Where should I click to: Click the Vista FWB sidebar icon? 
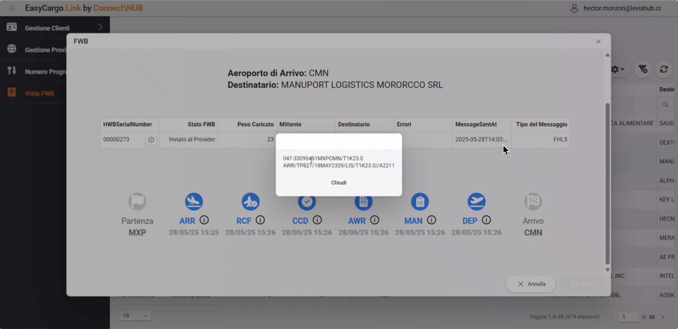(x=12, y=93)
